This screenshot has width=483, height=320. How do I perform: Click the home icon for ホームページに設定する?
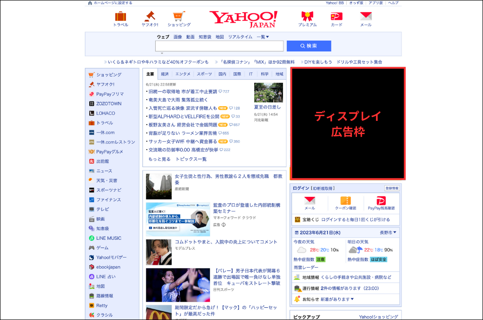click(90, 3)
